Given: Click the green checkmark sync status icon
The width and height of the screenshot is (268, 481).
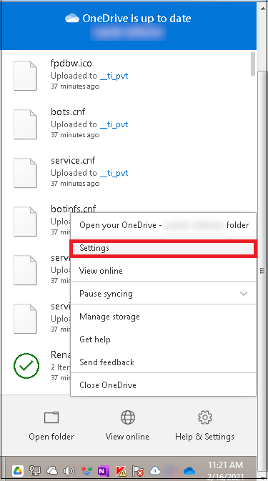Looking at the screenshot, I should (x=26, y=366).
